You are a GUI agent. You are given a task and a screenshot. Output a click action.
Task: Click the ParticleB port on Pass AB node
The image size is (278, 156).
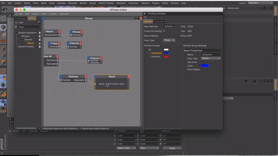[57, 64]
